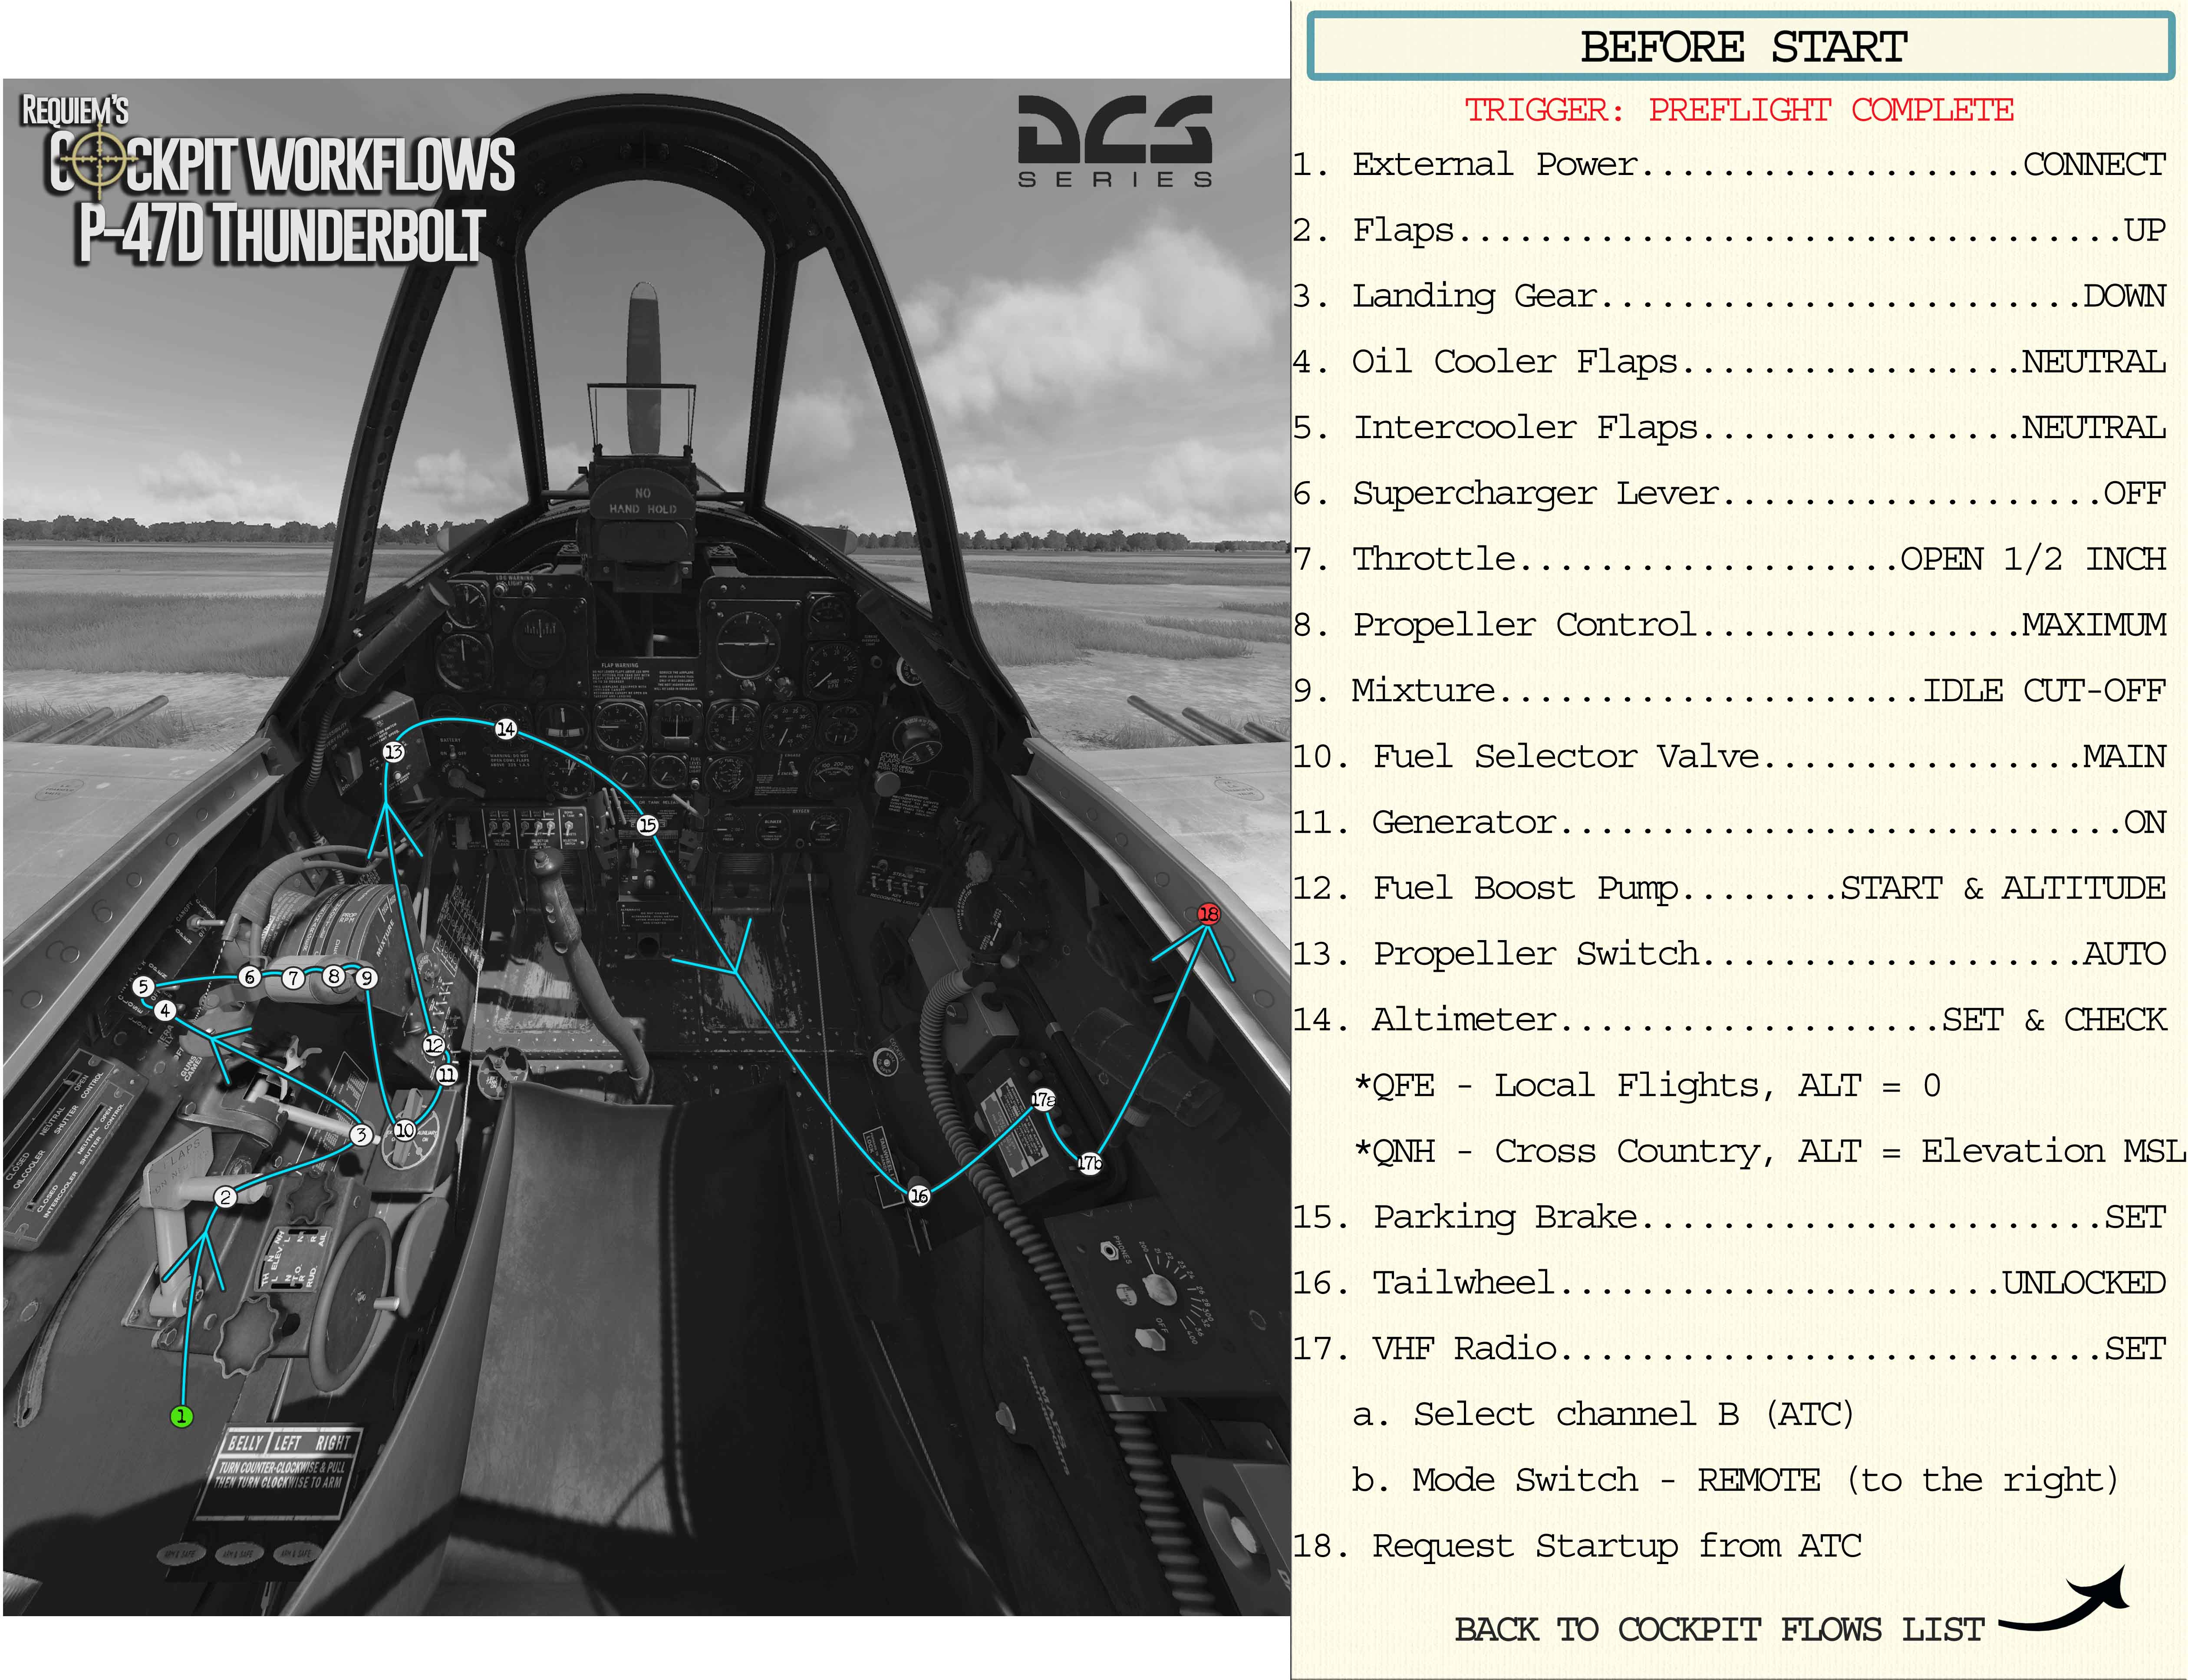Select checklist item External Power CONNECT
2188x1680 pixels.
(1728, 164)
